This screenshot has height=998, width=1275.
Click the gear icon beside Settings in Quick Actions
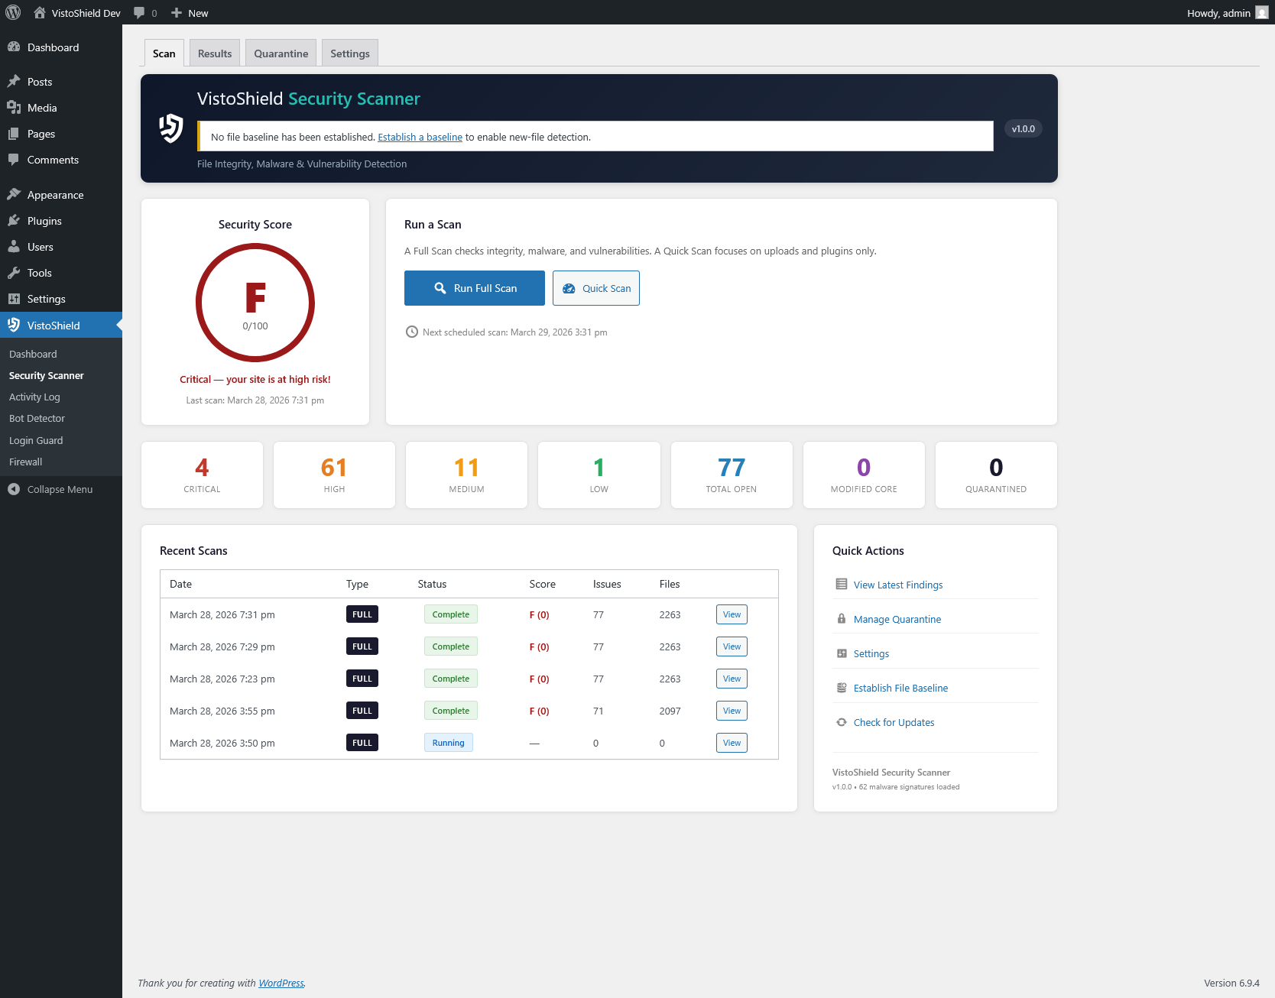point(841,653)
